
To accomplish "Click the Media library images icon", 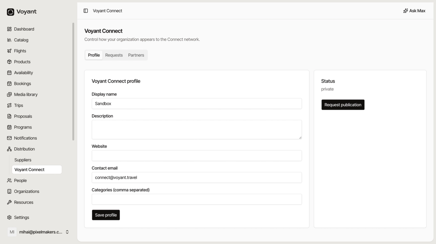I will point(9,94).
